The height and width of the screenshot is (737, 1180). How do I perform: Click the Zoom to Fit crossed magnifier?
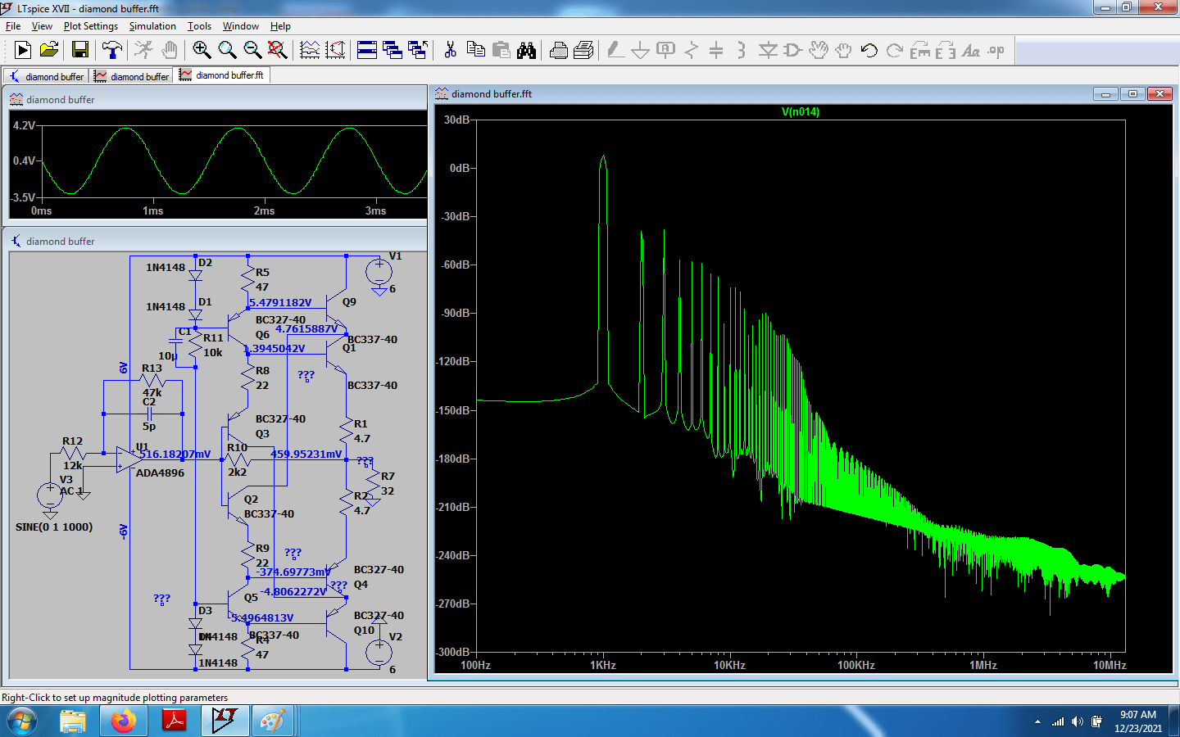(278, 51)
